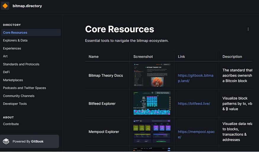Image resolution: width=259 pixels, height=152 pixels.
Task: Click the Screenshot column header
Action: tap(143, 56)
